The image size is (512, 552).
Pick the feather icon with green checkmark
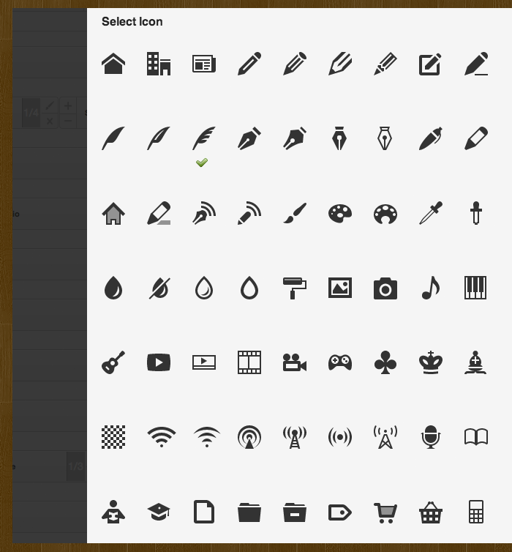[x=204, y=139]
